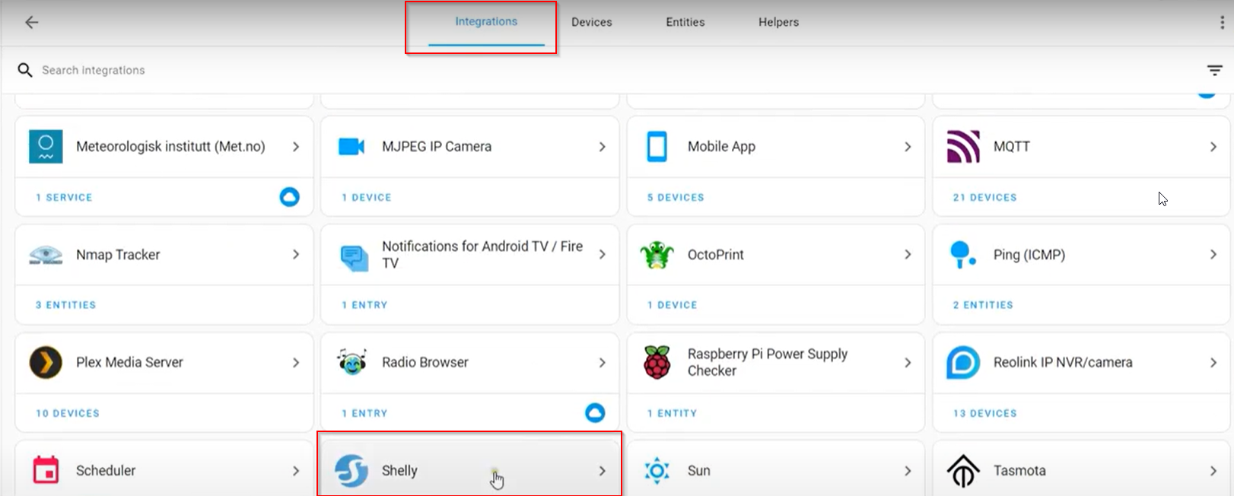The width and height of the screenshot is (1234, 496).
Task: Expand the Nmap Tracker chevron
Action: [x=296, y=255]
